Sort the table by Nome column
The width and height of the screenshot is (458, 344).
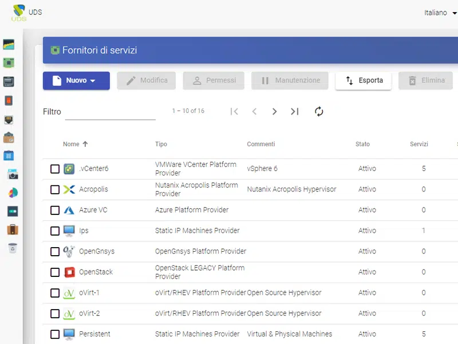point(71,144)
